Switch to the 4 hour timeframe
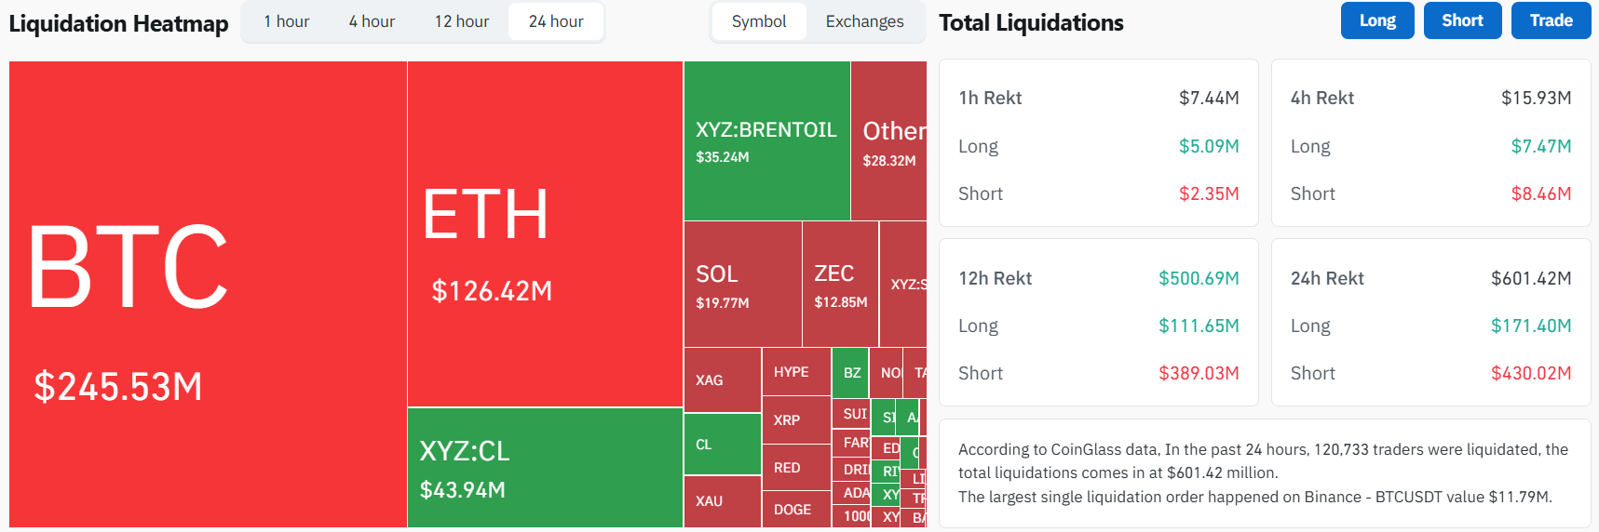1599x532 pixels. coord(372,21)
